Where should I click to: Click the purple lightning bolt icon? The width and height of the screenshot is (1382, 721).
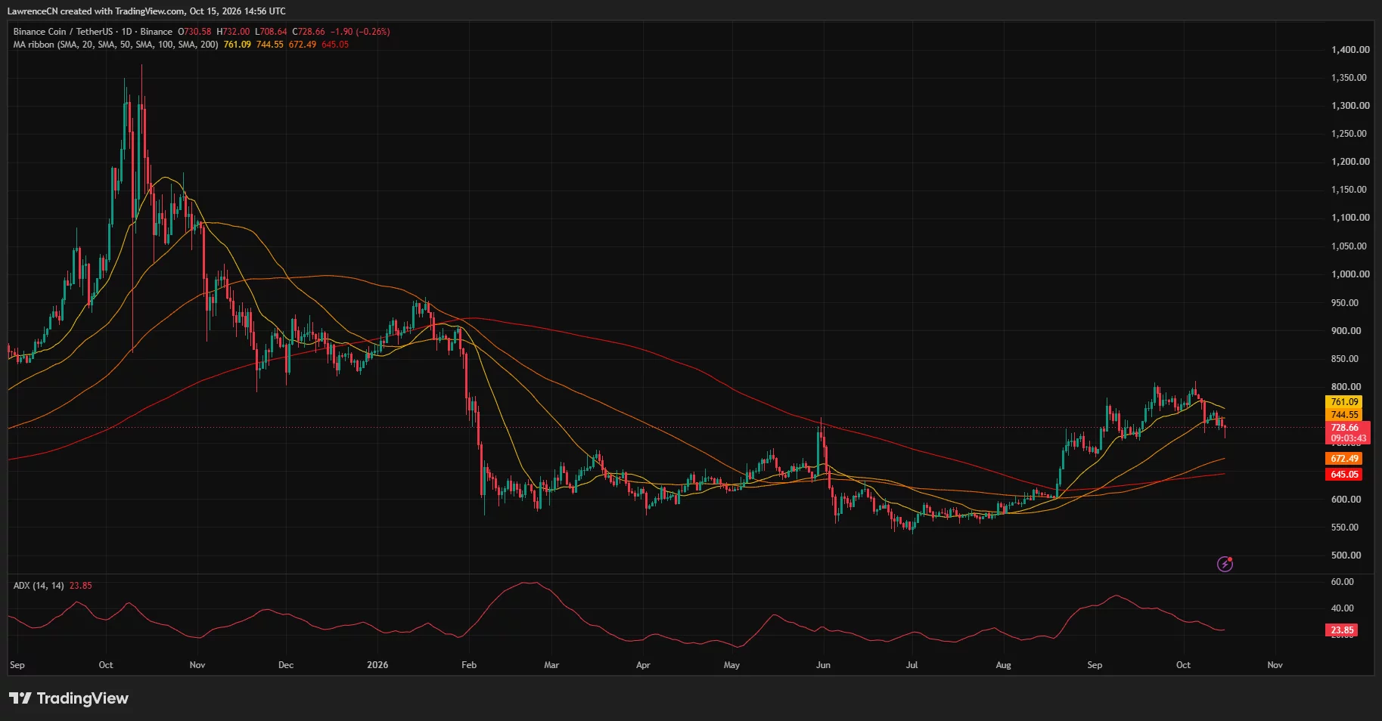point(1225,564)
